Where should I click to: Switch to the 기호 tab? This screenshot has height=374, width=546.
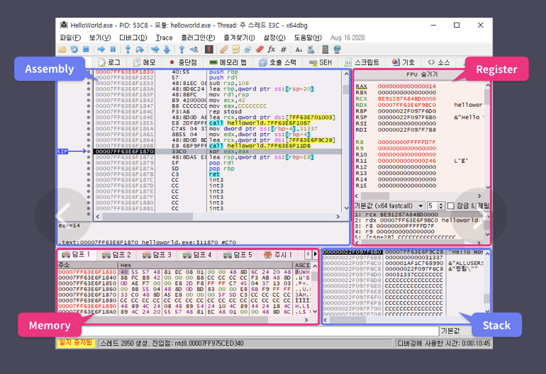[403, 62]
